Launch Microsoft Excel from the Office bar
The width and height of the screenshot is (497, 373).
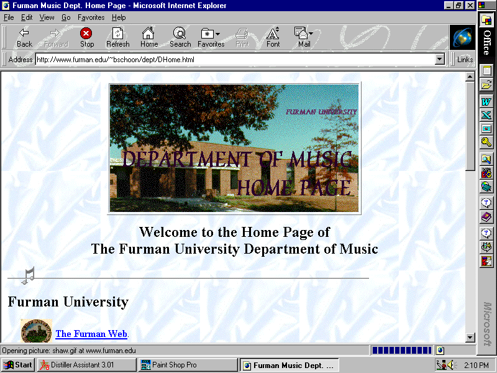click(x=486, y=115)
